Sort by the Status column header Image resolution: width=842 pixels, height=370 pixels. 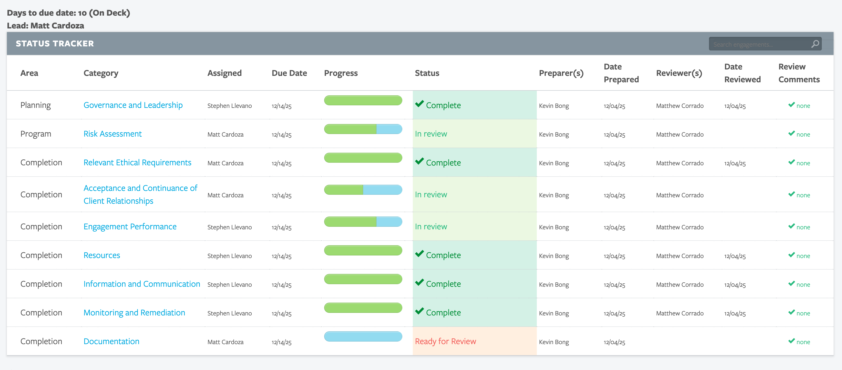click(427, 73)
